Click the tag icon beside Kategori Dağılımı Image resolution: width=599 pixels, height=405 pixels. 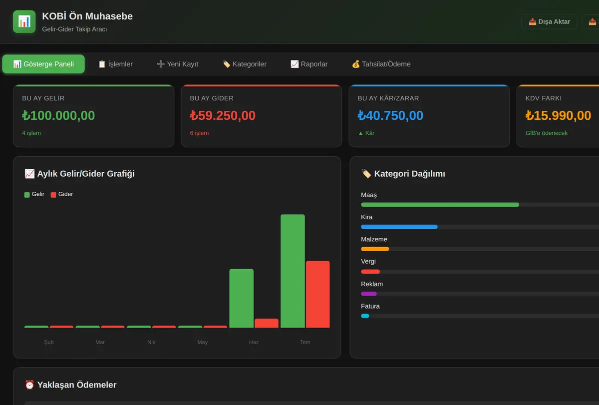click(366, 174)
